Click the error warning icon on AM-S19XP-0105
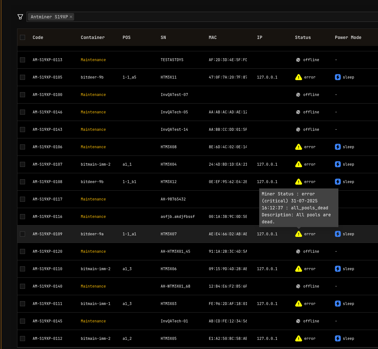Screen dimensions: 378x349 [x=298, y=77]
